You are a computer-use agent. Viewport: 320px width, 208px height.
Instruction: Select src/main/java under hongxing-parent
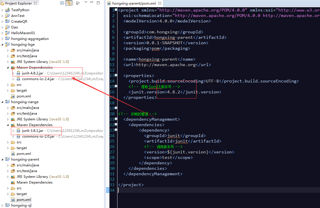pyautogui.click(x=28, y=165)
